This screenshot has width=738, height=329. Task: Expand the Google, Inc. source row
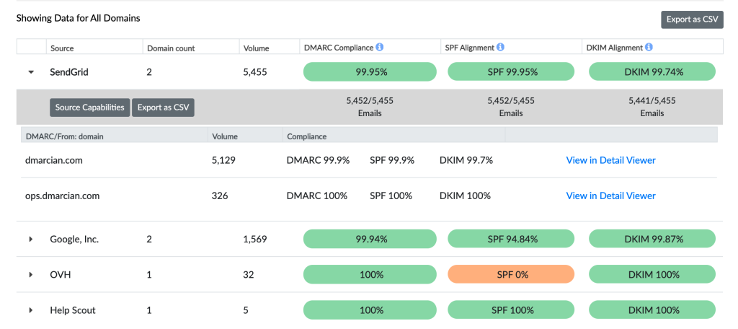tap(31, 239)
